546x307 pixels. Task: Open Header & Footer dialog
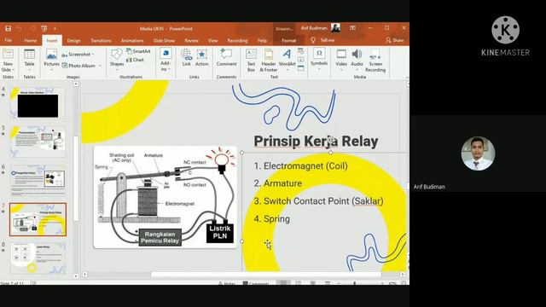click(269, 61)
